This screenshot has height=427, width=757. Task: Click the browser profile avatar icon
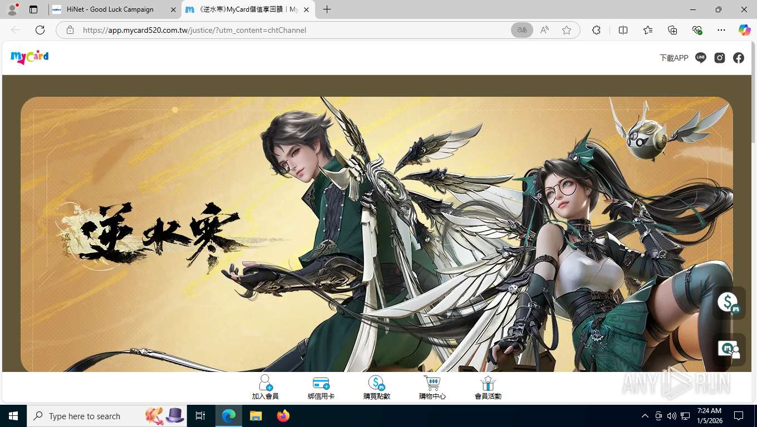tap(12, 9)
